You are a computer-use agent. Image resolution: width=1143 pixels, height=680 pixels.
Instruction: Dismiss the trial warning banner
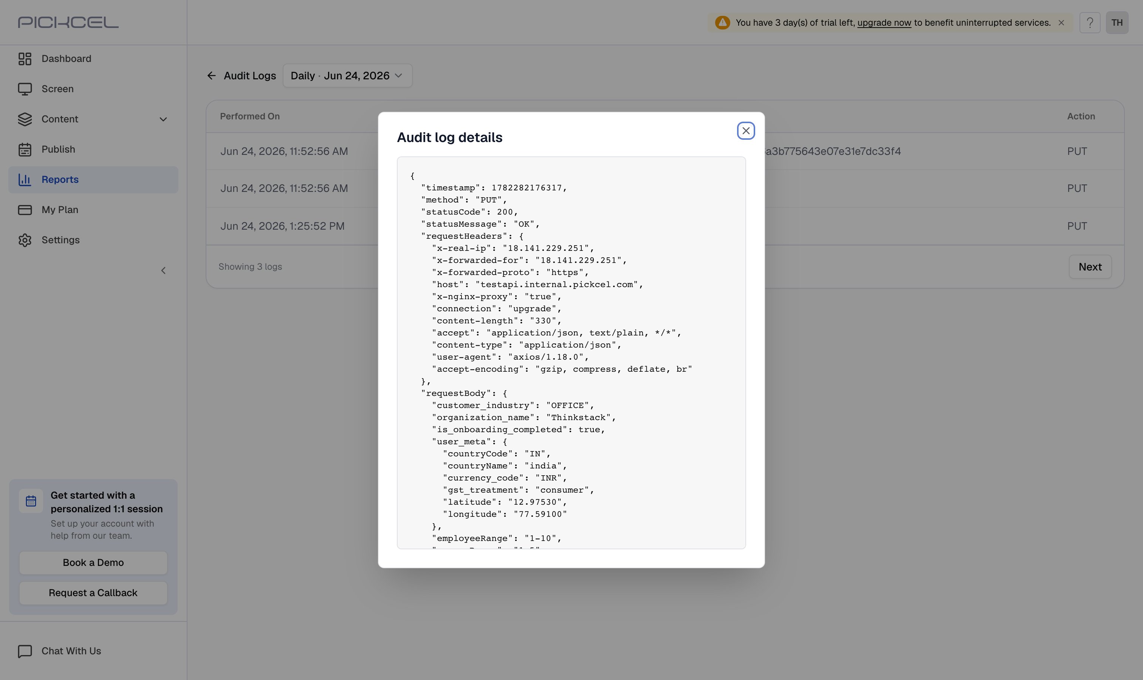click(x=1061, y=23)
